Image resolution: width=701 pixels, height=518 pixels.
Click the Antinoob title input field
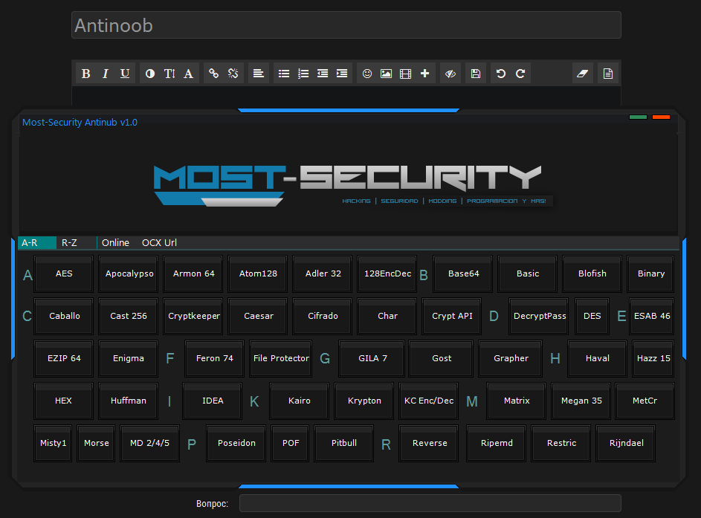346,25
